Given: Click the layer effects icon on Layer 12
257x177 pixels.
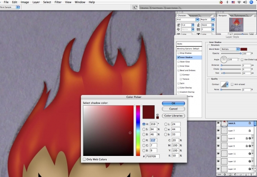Looking at the screenshot, I should (x=250, y=162).
